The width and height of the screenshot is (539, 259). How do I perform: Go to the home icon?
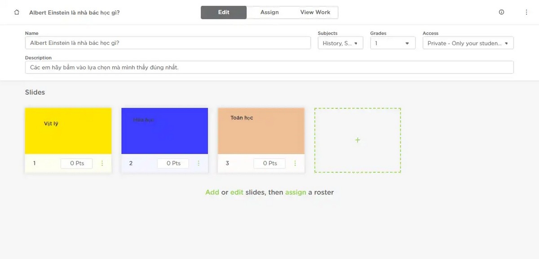tap(17, 12)
